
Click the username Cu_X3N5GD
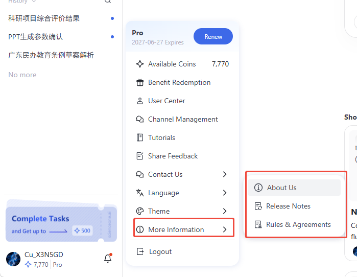tap(44, 255)
